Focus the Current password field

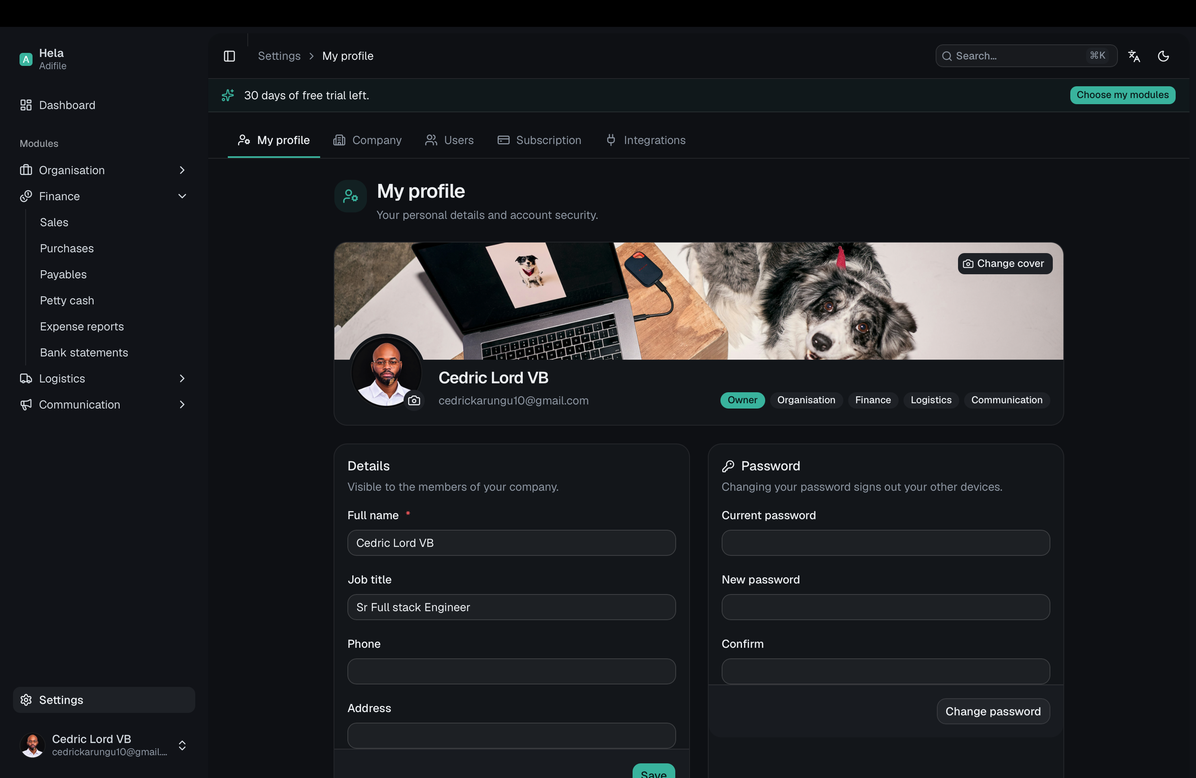coord(886,543)
